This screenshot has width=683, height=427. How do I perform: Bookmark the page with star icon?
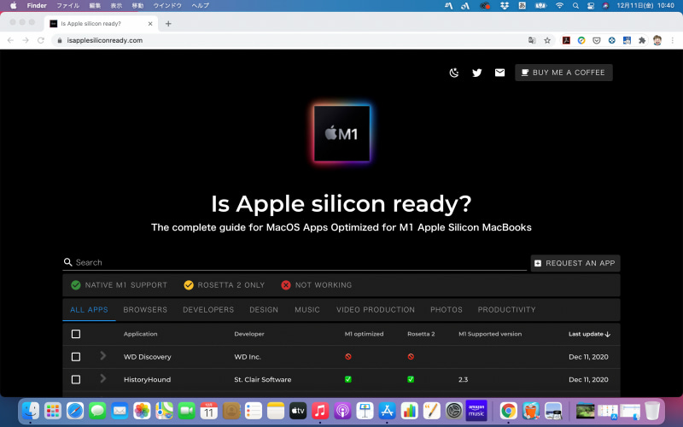coord(547,40)
